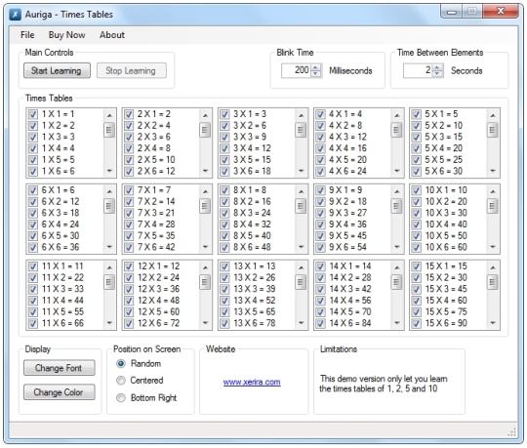This screenshot has width=527, height=448.
Task: Click the 10 times table scrollbar thumb
Action: click(493, 206)
